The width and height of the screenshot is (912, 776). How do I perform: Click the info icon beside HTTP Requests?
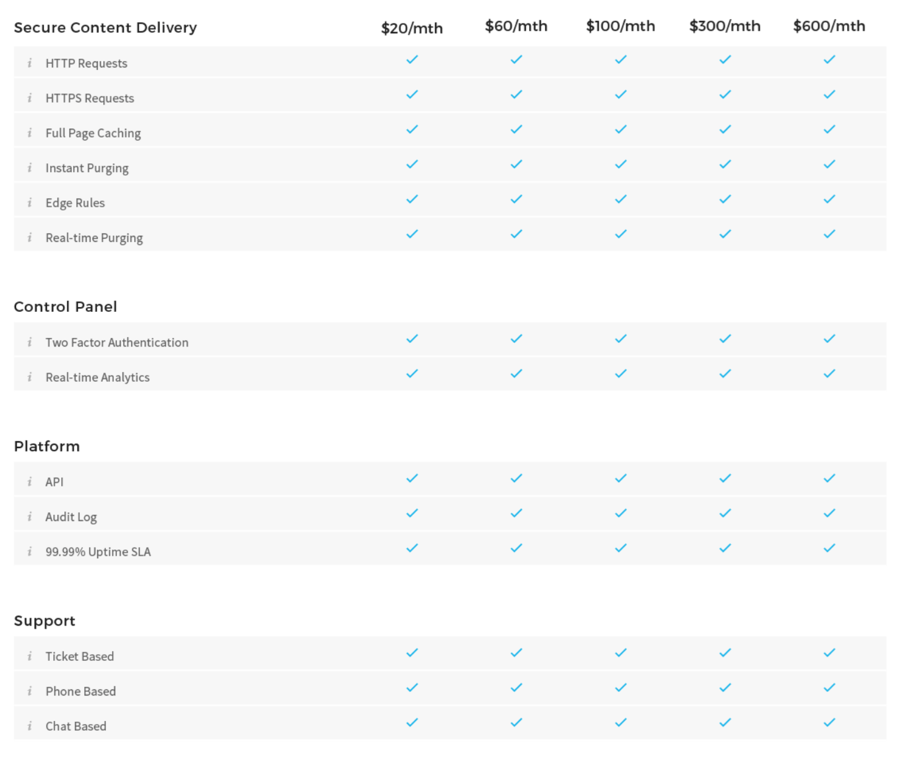coord(30,63)
